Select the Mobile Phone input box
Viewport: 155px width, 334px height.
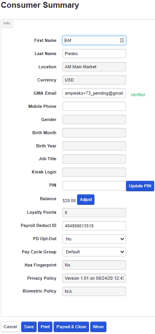coord(94,106)
